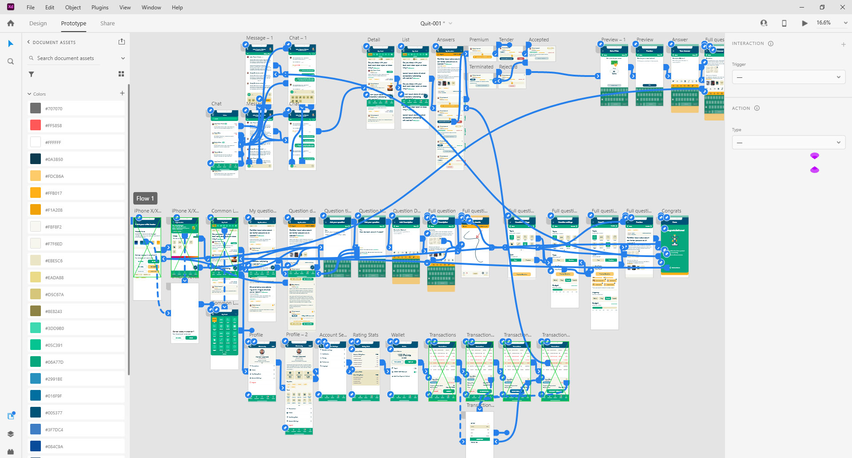Activate the Select arrow tool
The image size is (852, 458).
click(11, 44)
